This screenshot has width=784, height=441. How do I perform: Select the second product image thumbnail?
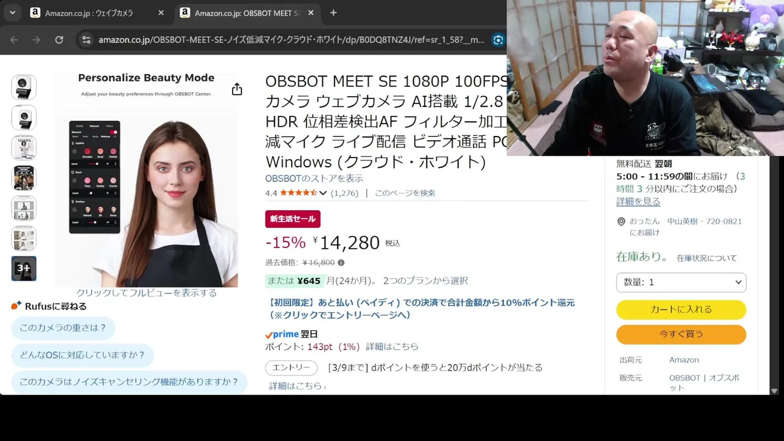tap(24, 117)
